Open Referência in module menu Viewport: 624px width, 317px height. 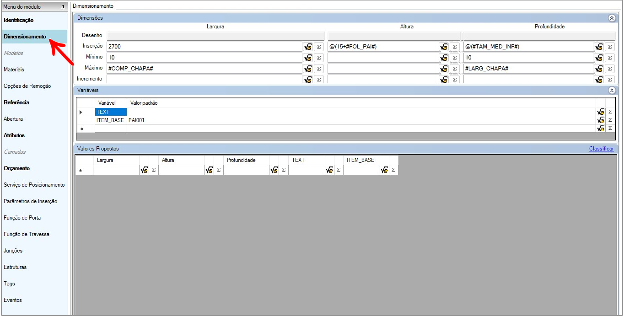pos(16,102)
